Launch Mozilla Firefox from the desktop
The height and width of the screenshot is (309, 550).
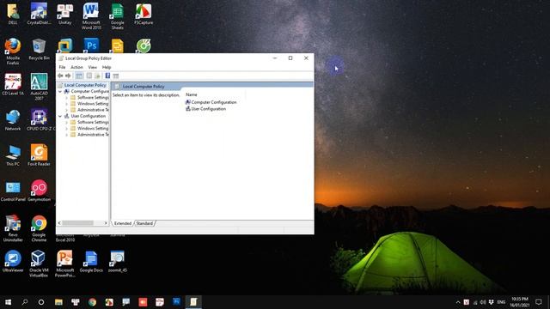[13, 51]
